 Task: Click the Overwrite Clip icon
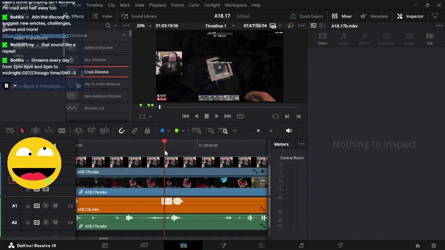coord(91,131)
